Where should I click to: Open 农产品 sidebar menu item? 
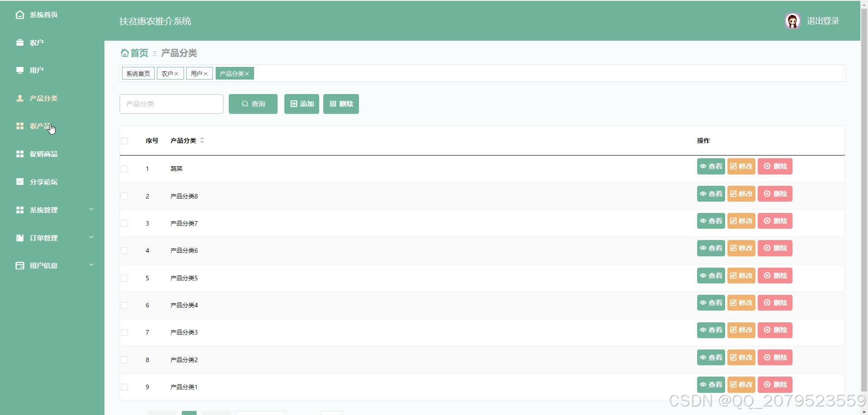[40, 126]
